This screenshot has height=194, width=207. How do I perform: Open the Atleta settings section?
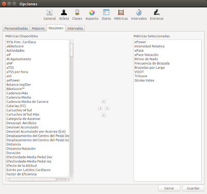coord(64,15)
